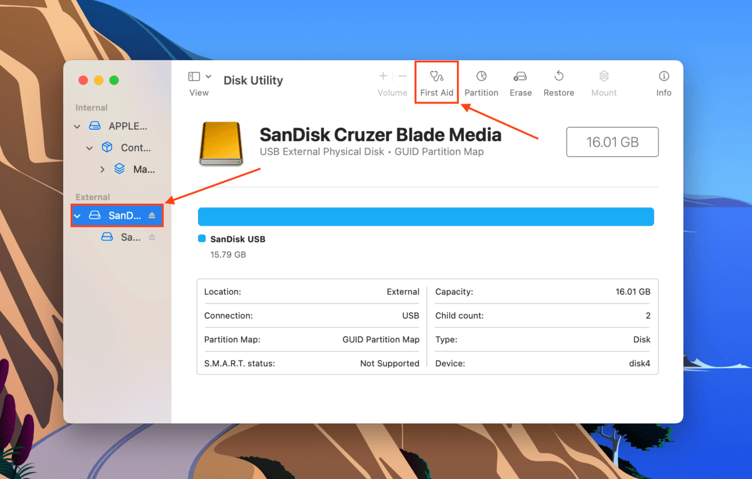Run First Aid from the toolbar

click(x=437, y=83)
